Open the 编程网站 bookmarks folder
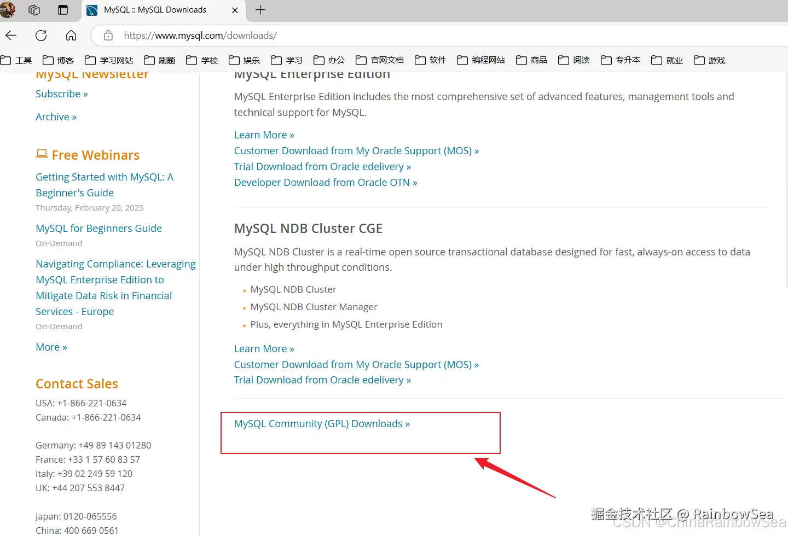The height and width of the screenshot is (536, 788). (x=481, y=60)
